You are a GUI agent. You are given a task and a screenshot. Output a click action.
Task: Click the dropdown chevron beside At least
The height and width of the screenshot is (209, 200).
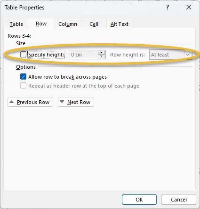188,55
